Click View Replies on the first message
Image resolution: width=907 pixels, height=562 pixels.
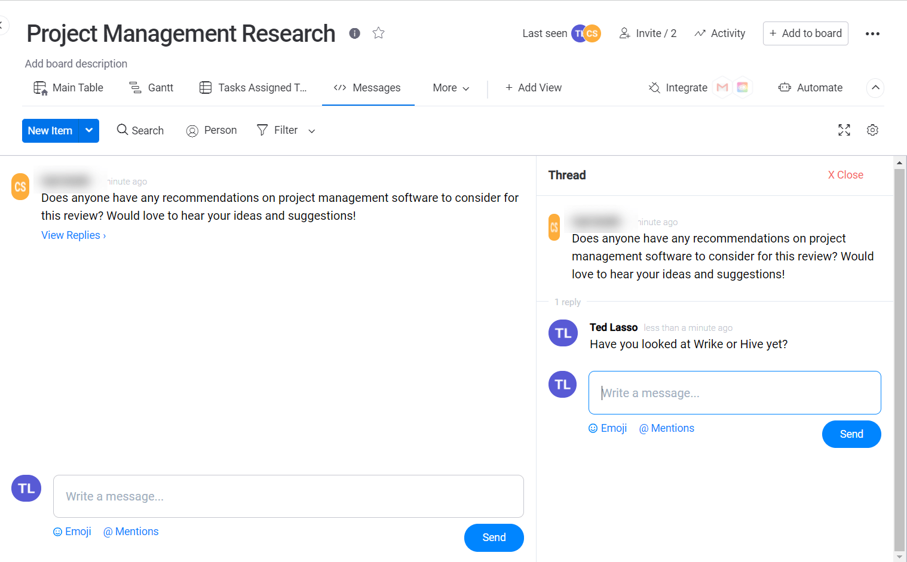pyautogui.click(x=73, y=235)
